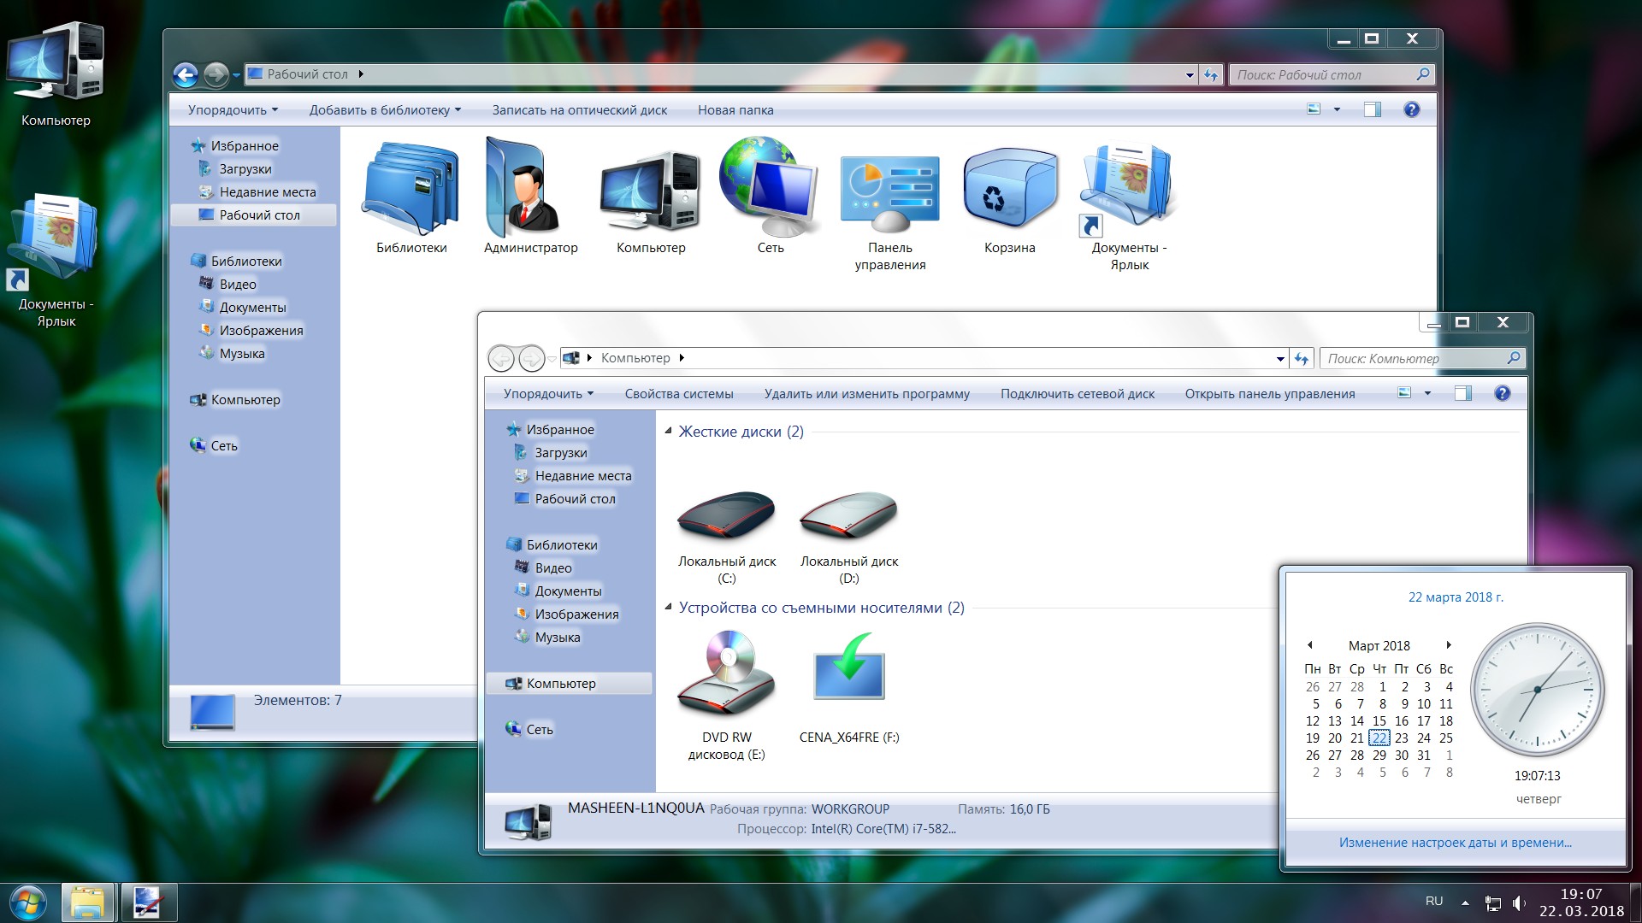Open the Панель управления icon
Image resolution: width=1642 pixels, height=923 pixels.
click(x=889, y=198)
